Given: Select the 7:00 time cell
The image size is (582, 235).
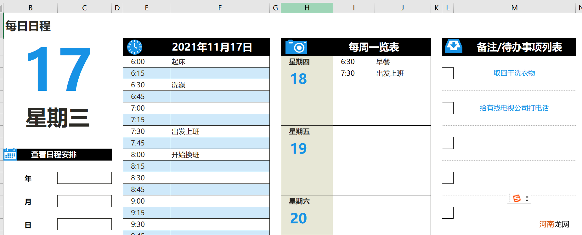Looking at the screenshot, I should 147,108.
